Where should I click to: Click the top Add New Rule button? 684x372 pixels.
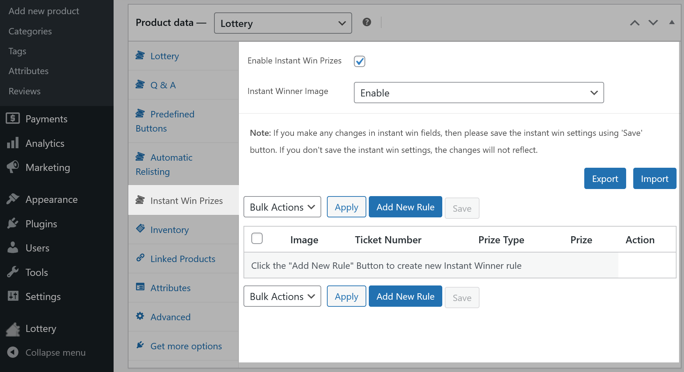[x=405, y=207]
